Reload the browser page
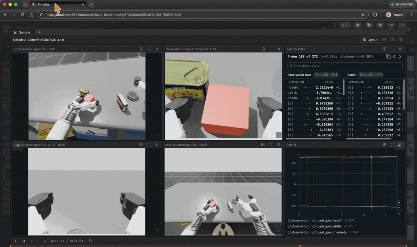The width and height of the screenshot is (417, 247). [23, 15]
